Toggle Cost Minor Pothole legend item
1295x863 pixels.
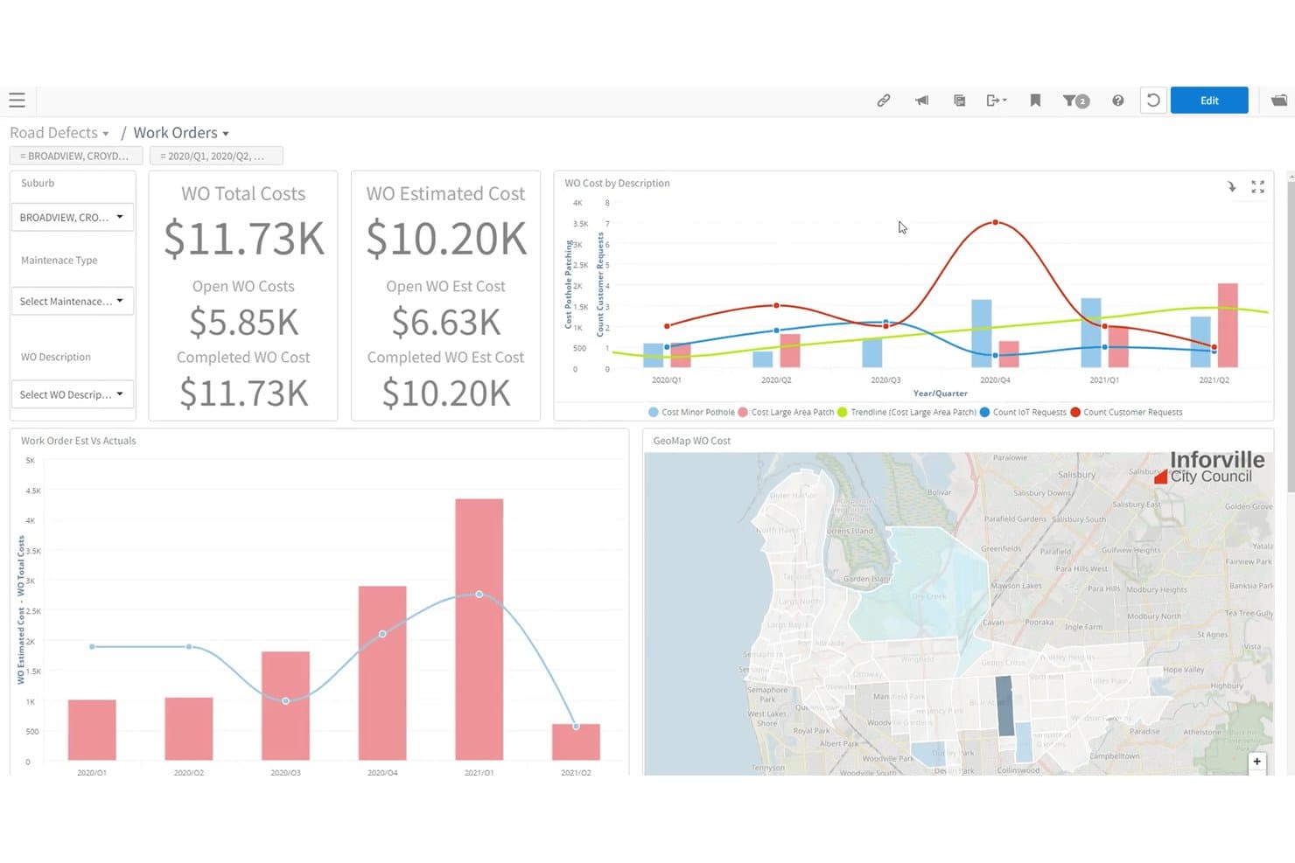691,412
